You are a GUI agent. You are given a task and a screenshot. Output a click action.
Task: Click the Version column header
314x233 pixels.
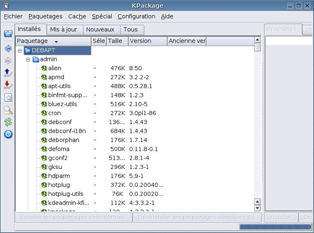(148, 41)
